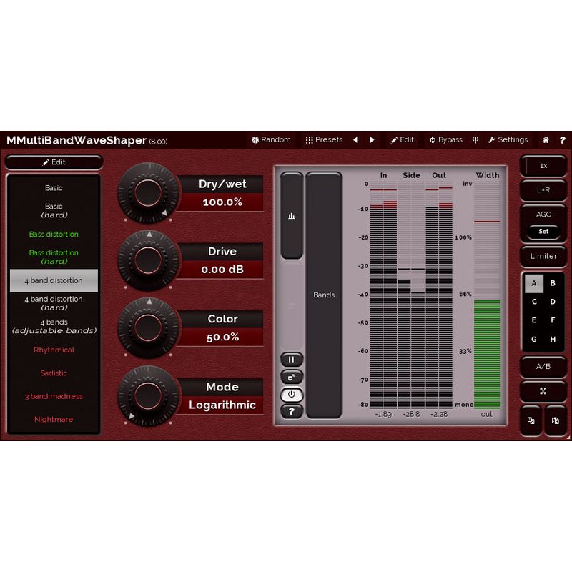Toggle the AGC button

click(x=543, y=214)
